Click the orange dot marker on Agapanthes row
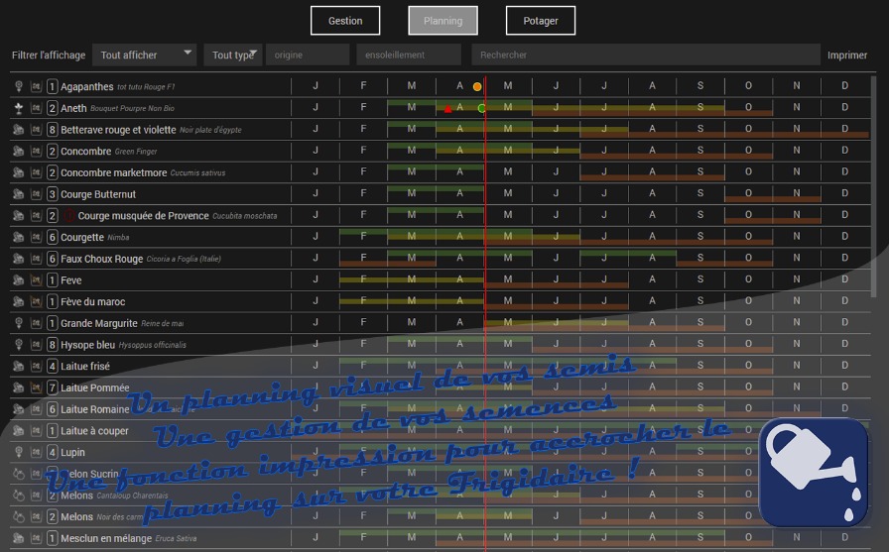This screenshot has height=552, width=889. click(477, 86)
